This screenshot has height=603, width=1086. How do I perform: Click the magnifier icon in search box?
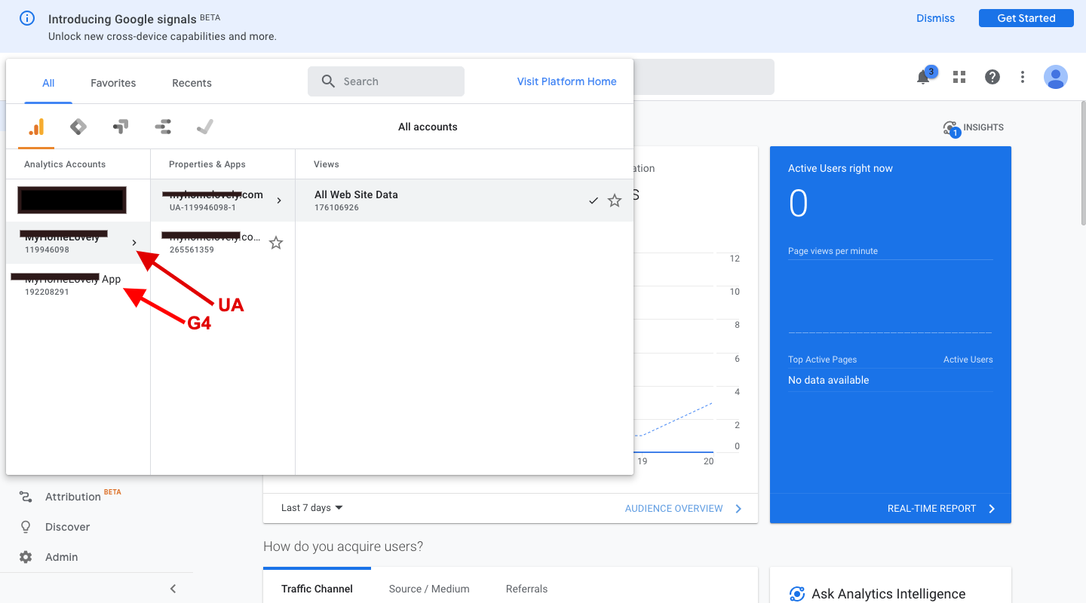pyautogui.click(x=328, y=81)
